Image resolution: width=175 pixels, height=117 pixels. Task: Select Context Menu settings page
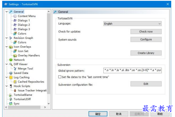pos(27,16)
